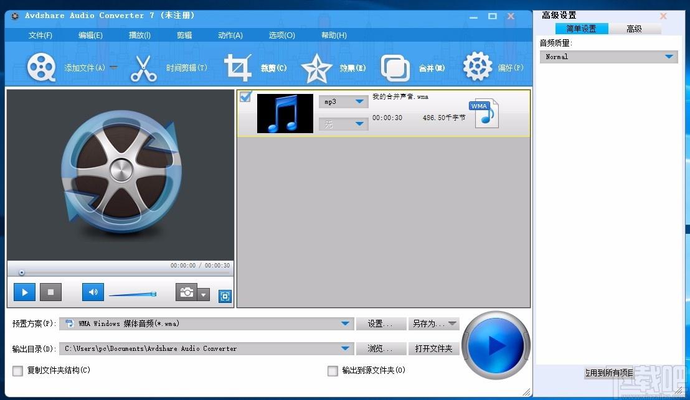Click the WMA output format file icon
The width and height of the screenshot is (690, 400).
(484, 113)
